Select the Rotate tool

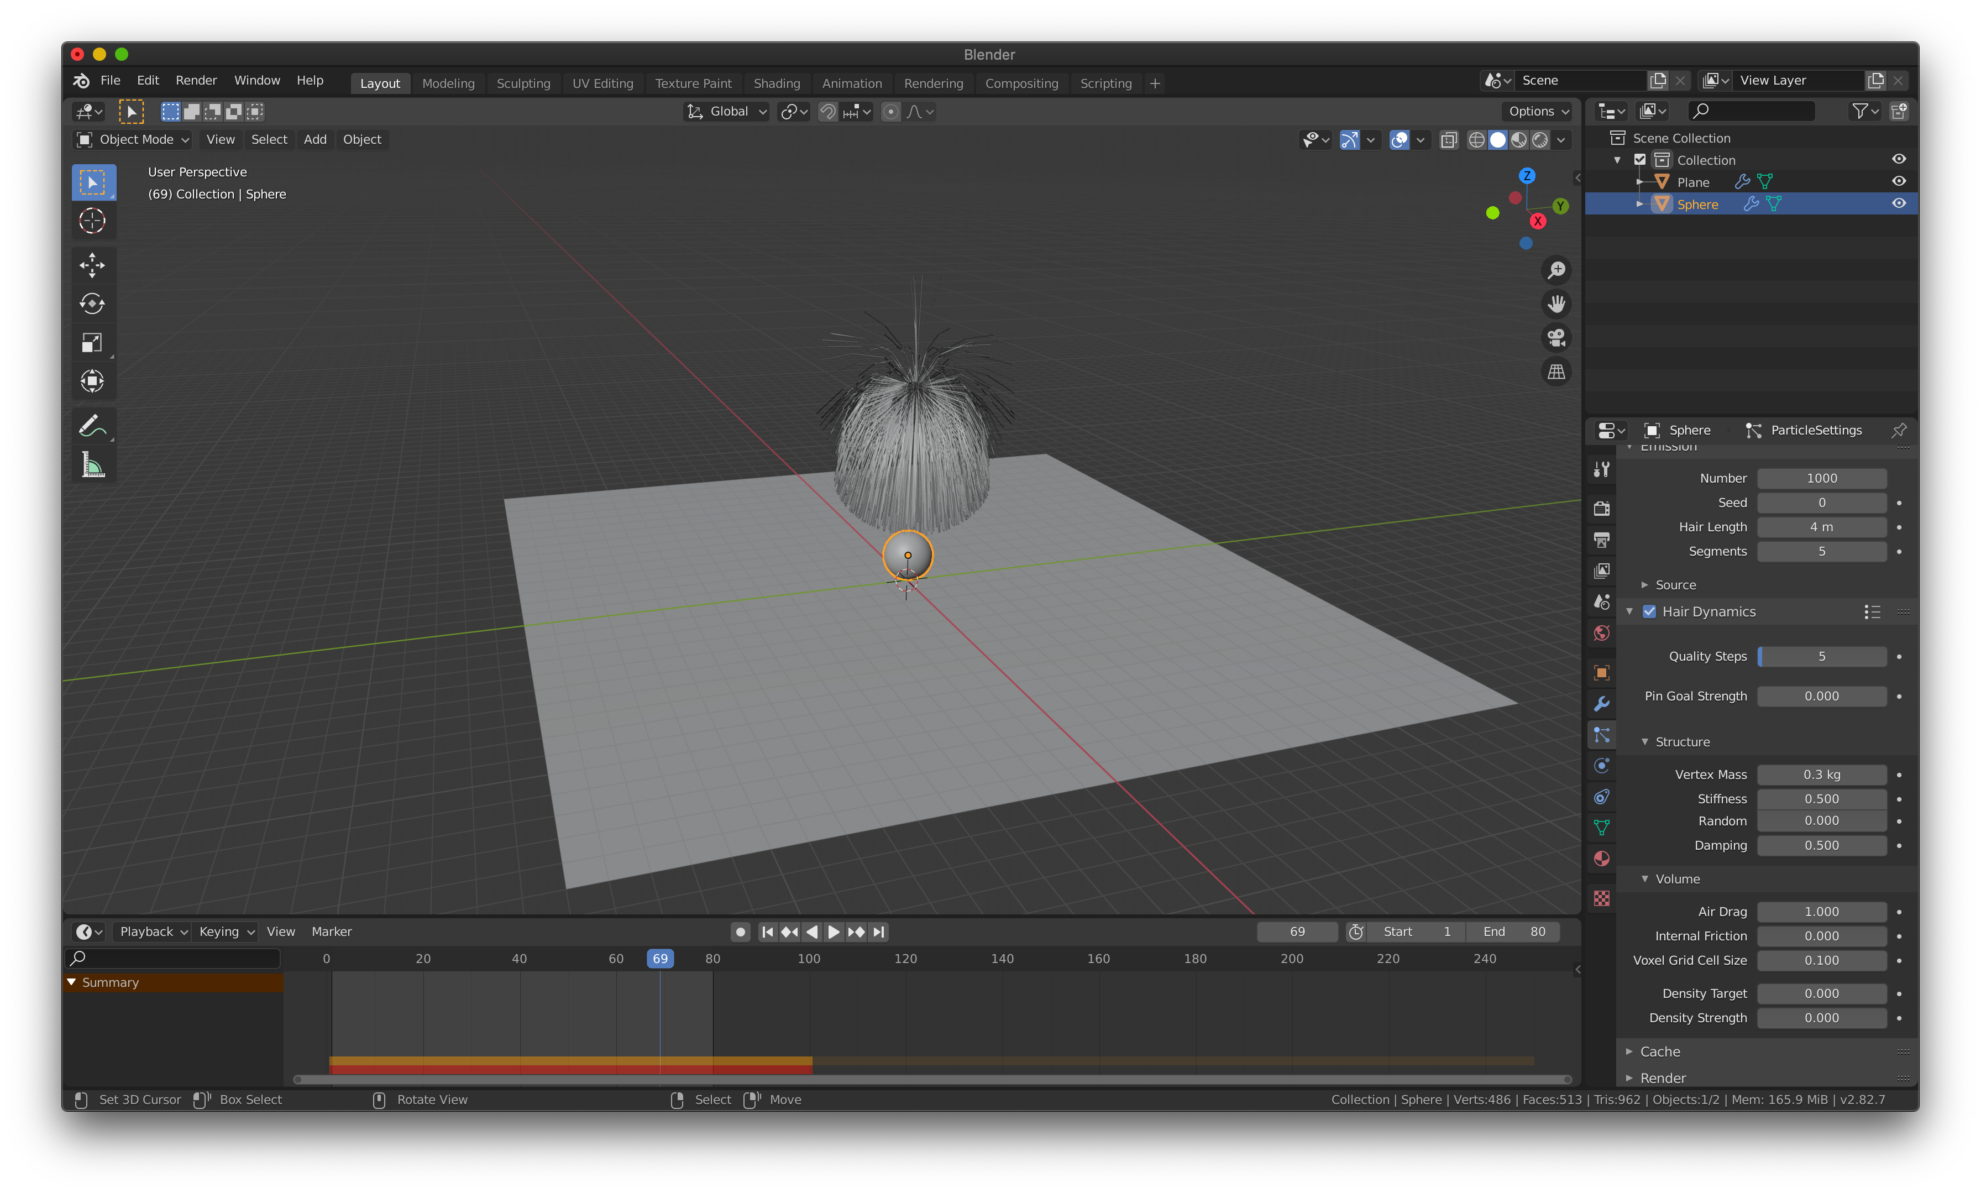[92, 304]
